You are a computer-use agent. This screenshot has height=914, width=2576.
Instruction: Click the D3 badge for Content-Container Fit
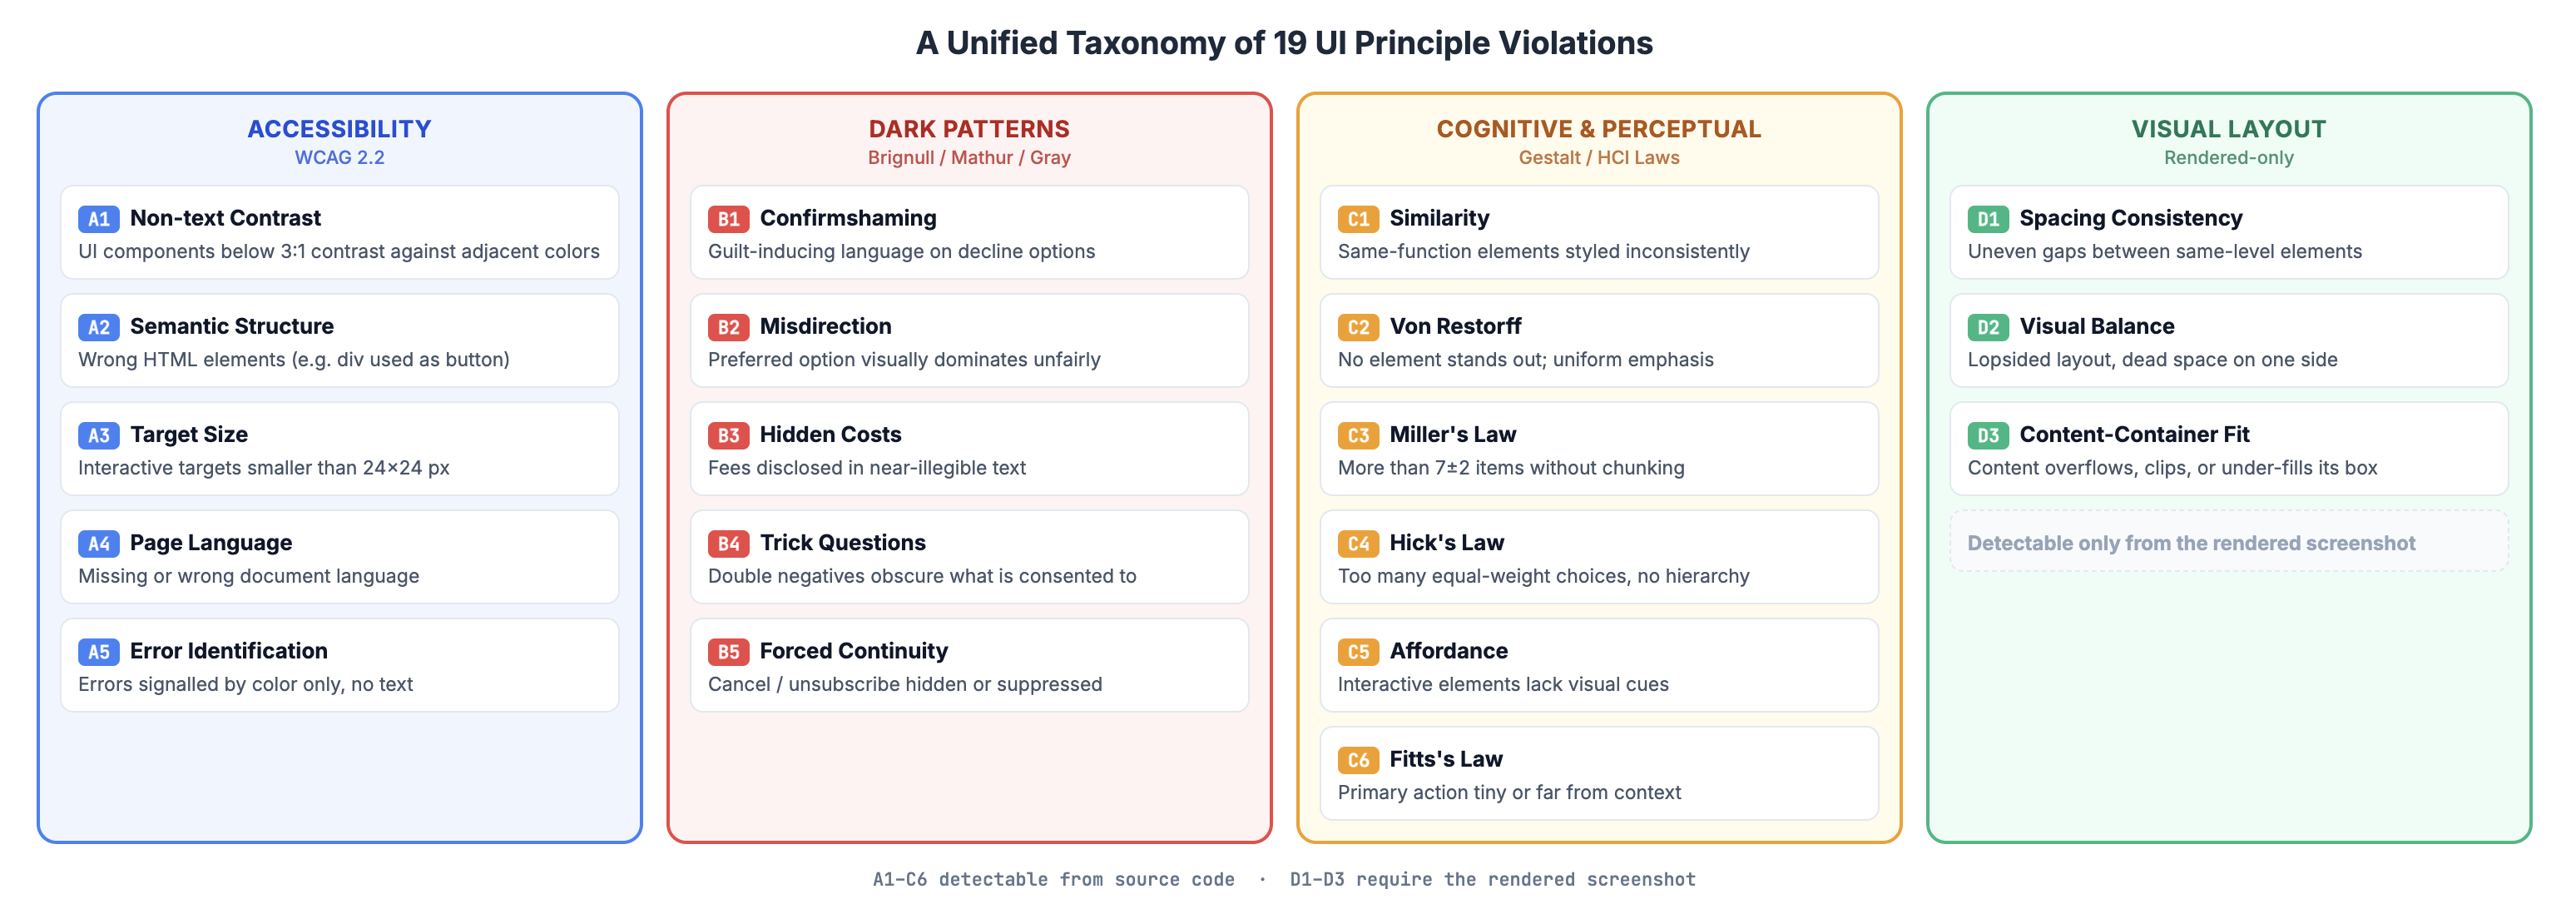coord(1988,435)
